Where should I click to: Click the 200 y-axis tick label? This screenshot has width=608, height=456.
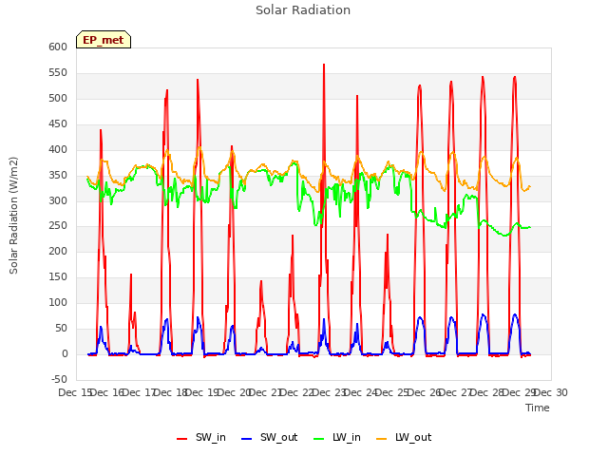(58, 251)
